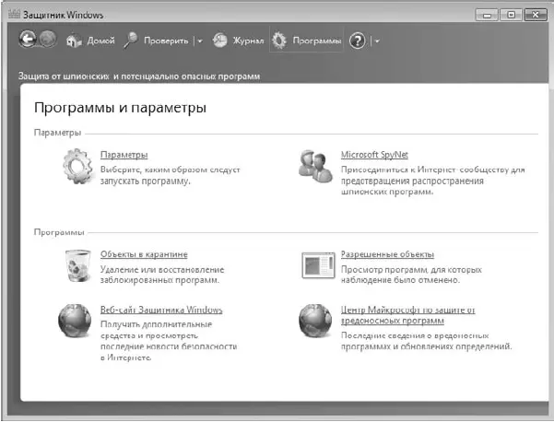Click the Back arrow navigation button
554x422 pixels.
[x=29, y=41]
